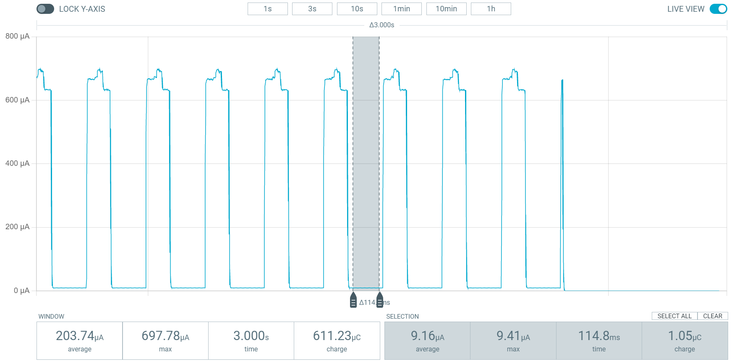742x364 pixels.
Task: Pick the 10min time window
Action: pos(446,9)
